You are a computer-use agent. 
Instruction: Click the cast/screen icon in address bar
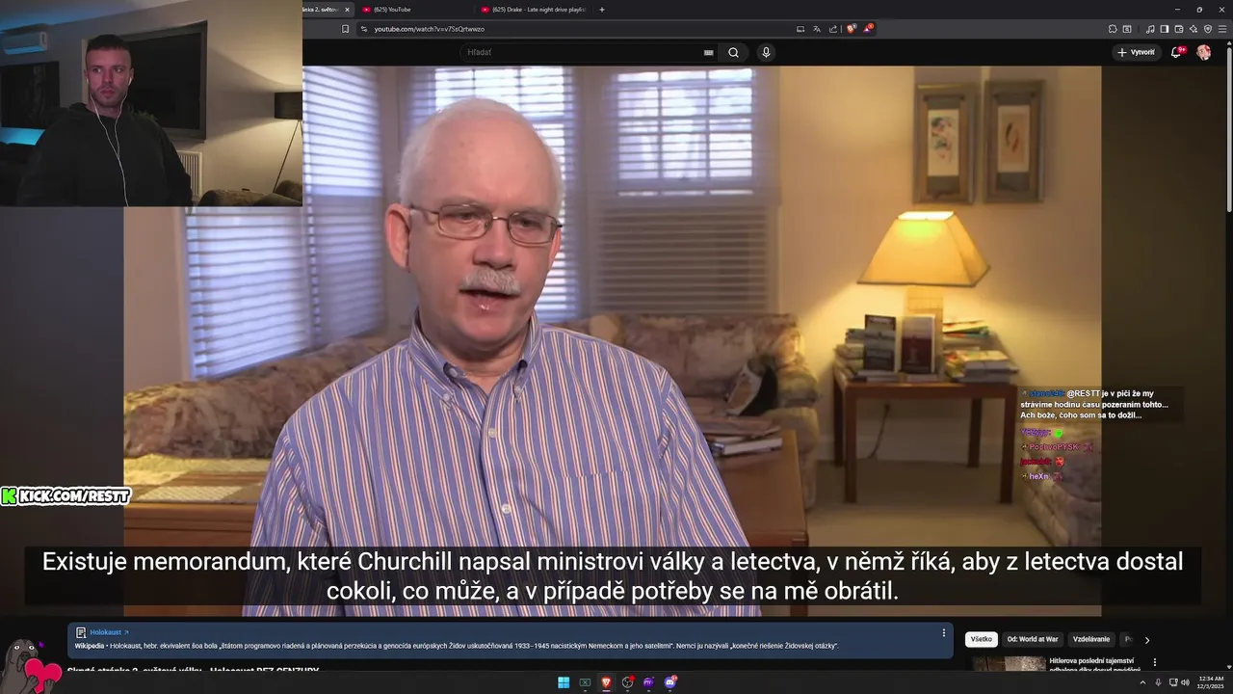point(800,29)
